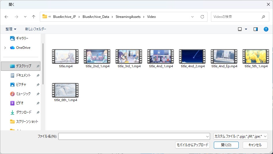Refresh the Video folder listing
The image size is (273, 154).
coord(202,17)
